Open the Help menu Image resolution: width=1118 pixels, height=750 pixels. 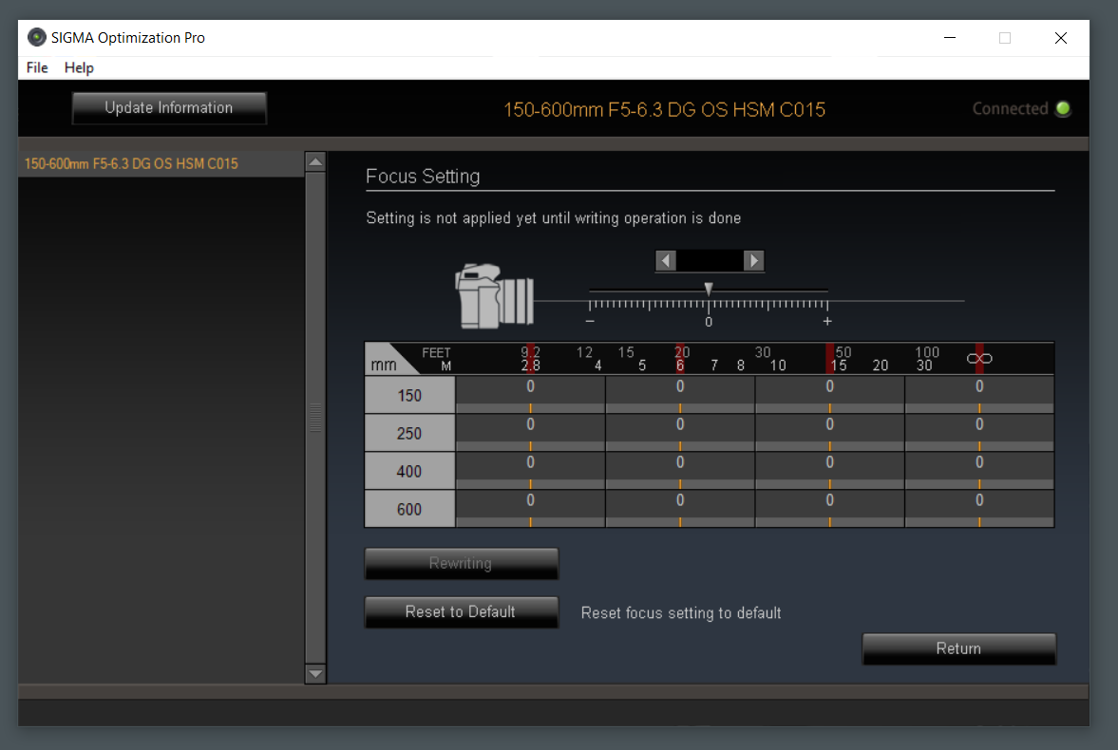[x=79, y=67]
